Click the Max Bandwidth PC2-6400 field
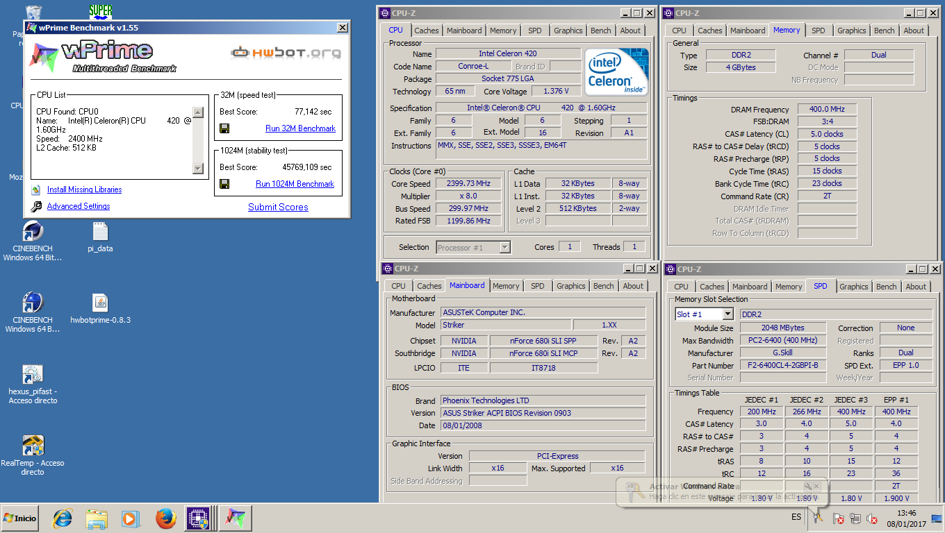The width and height of the screenshot is (945, 533). click(x=783, y=341)
